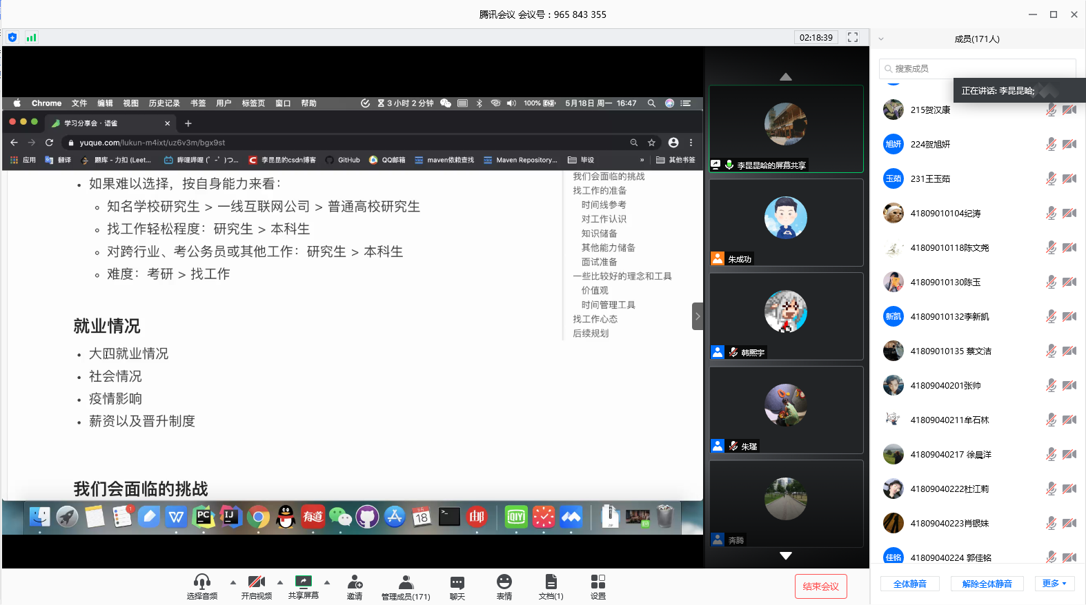Turn on the camera (开启视频)
The height and width of the screenshot is (605, 1086).
(256, 582)
